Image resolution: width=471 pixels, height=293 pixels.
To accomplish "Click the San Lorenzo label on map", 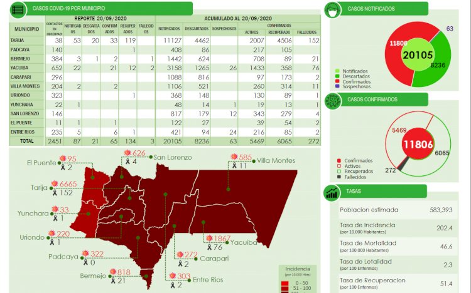I will [x=173, y=157].
